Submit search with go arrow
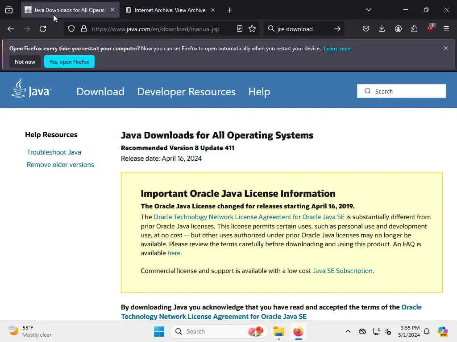 coord(337,29)
